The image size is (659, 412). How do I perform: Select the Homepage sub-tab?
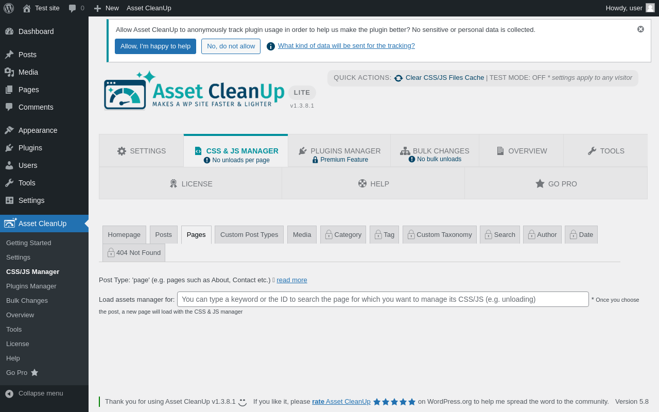click(x=124, y=235)
